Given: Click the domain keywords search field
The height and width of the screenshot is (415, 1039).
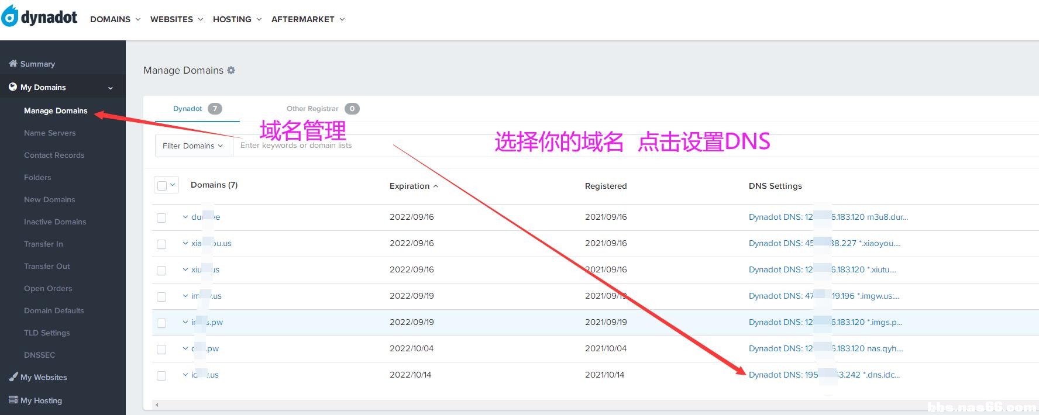Looking at the screenshot, I should 636,146.
